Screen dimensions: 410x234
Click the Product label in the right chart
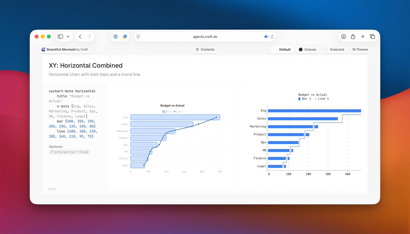260,134
